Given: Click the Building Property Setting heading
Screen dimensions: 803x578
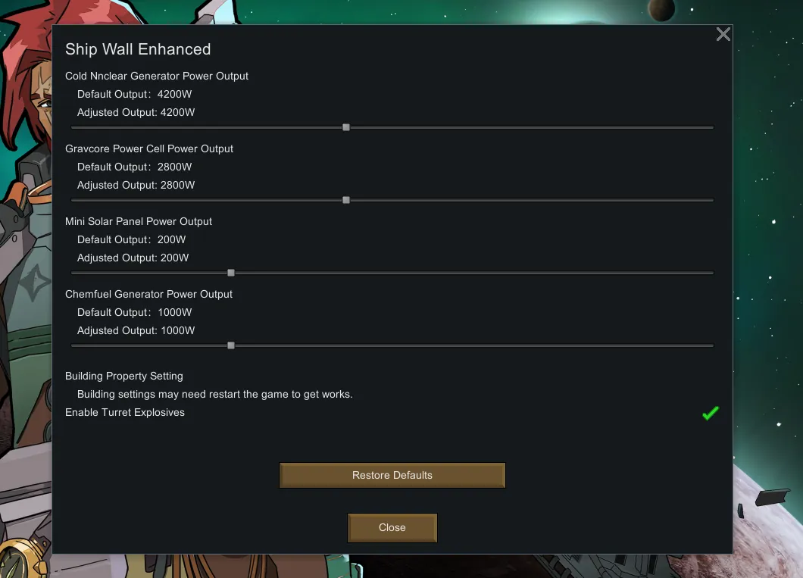Looking at the screenshot, I should tap(124, 376).
